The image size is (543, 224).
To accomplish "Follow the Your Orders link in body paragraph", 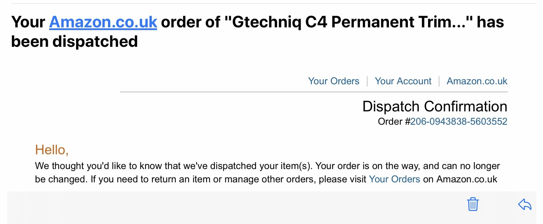I will pyautogui.click(x=394, y=179).
